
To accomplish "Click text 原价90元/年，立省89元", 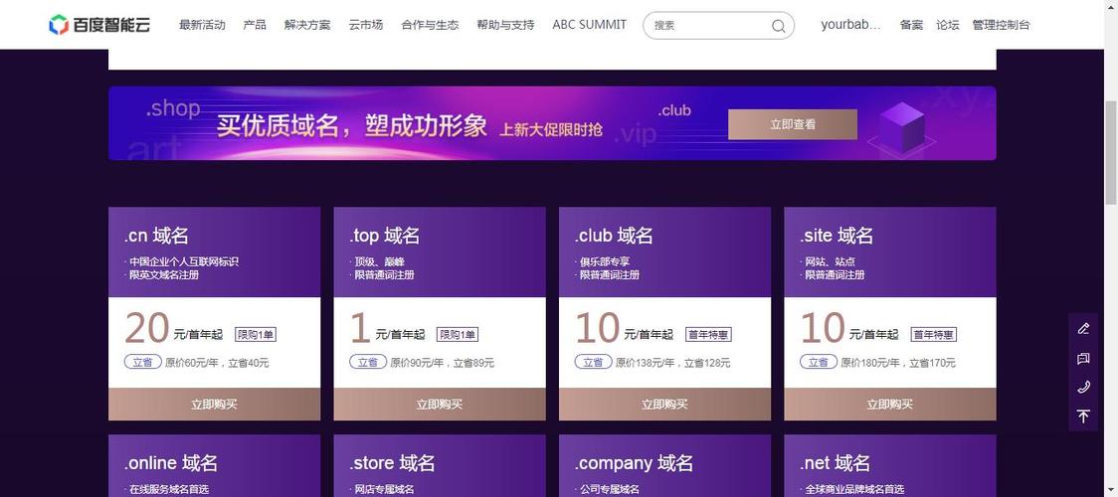I will (x=443, y=363).
